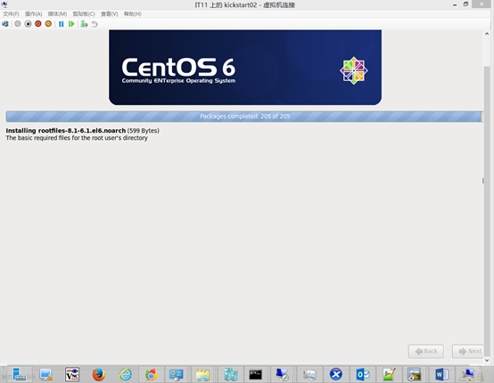Open the 查看(V) menu
The width and height of the screenshot is (494, 383).
click(109, 14)
